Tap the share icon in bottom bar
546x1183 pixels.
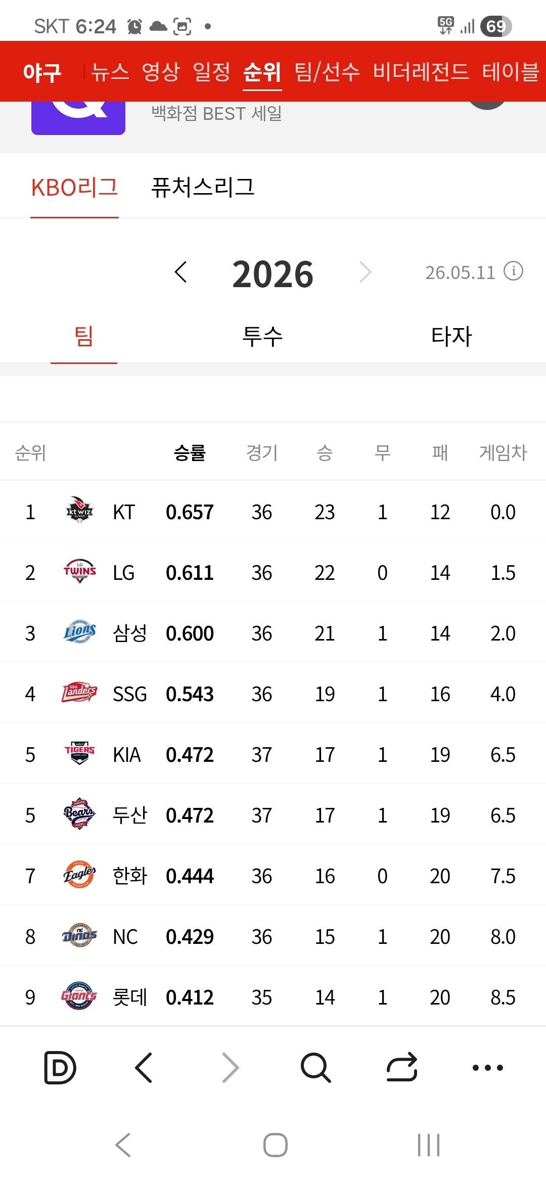click(x=402, y=1067)
